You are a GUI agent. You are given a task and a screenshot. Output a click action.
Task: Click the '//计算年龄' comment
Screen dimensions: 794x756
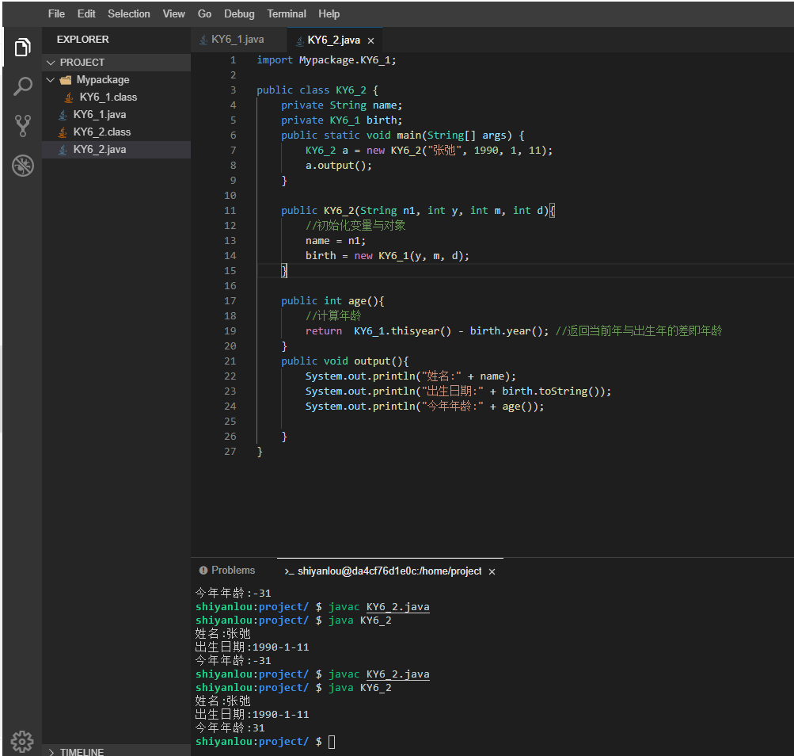pyautogui.click(x=333, y=316)
